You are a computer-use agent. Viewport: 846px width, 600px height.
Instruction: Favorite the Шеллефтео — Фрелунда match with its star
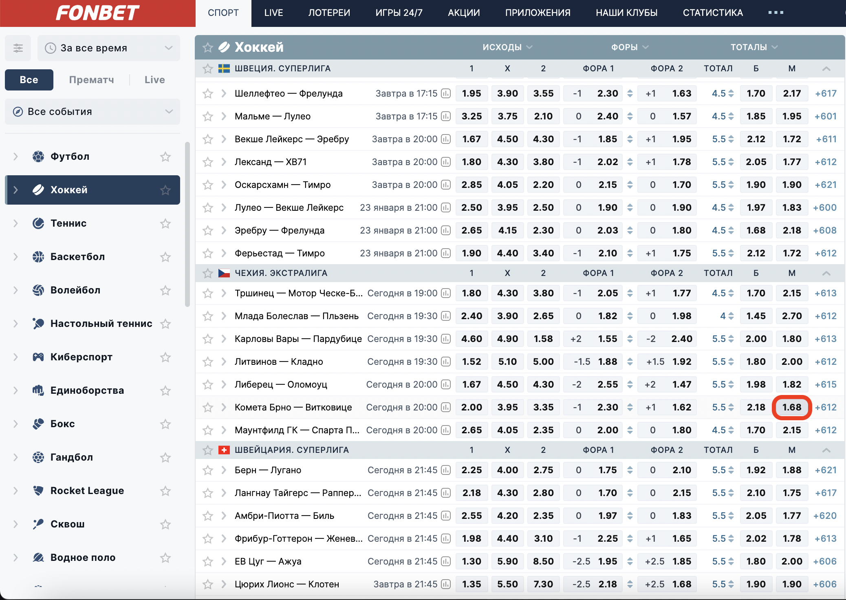click(x=208, y=94)
